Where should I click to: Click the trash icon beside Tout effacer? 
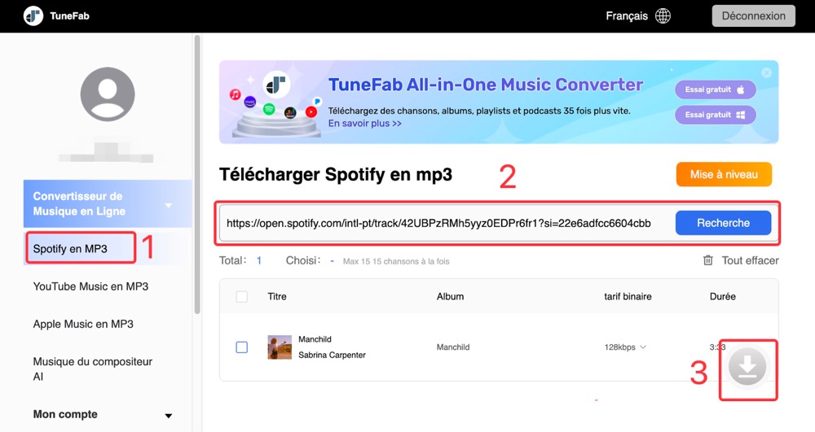708,260
